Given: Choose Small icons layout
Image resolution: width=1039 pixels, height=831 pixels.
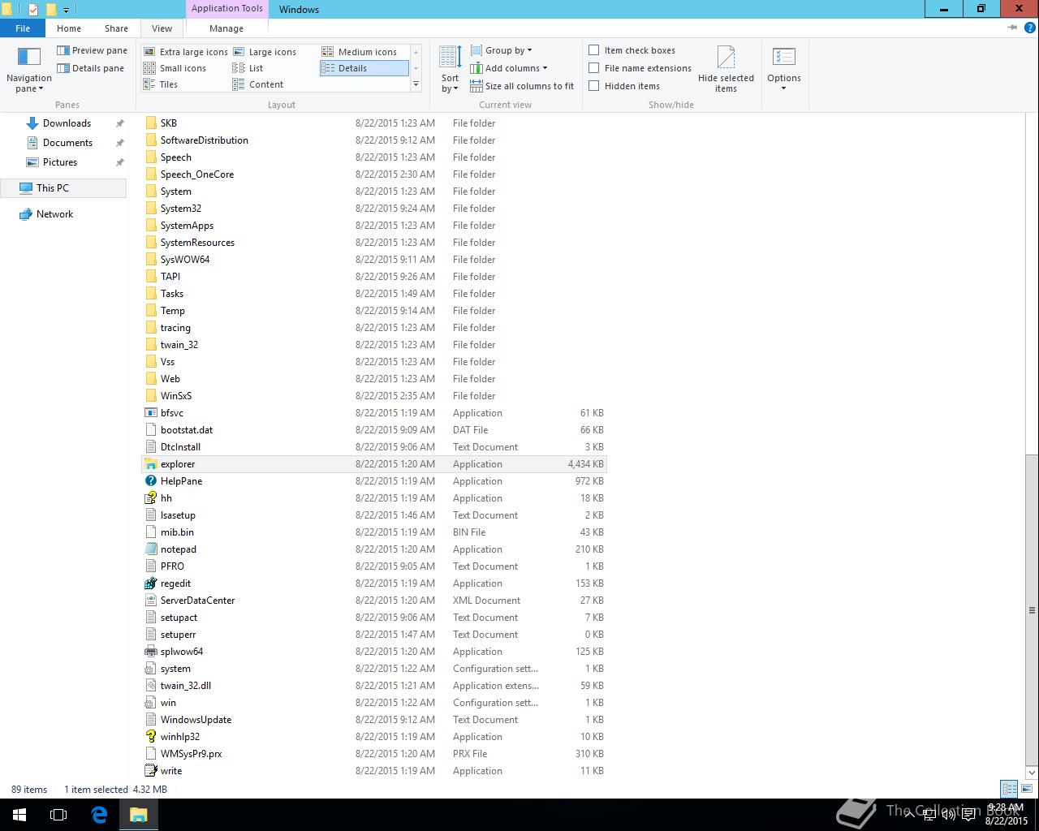Looking at the screenshot, I should click(x=175, y=68).
